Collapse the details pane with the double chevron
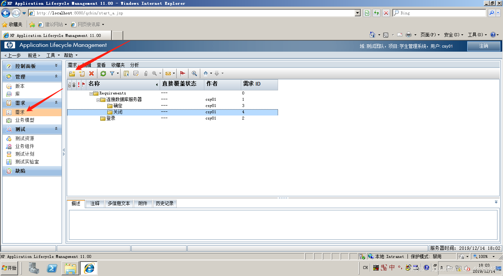The height and width of the screenshot is (276, 503). click(496, 202)
